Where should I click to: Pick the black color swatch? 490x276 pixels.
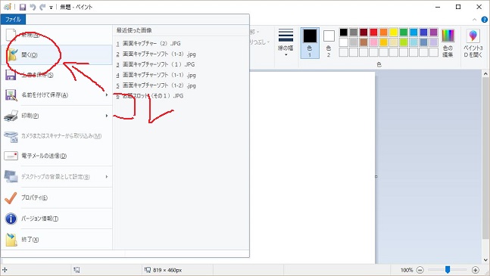(x=343, y=32)
